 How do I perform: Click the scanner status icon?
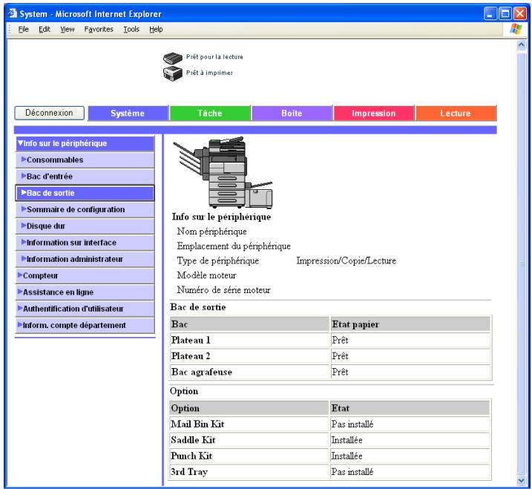click(x=173, y=58)
